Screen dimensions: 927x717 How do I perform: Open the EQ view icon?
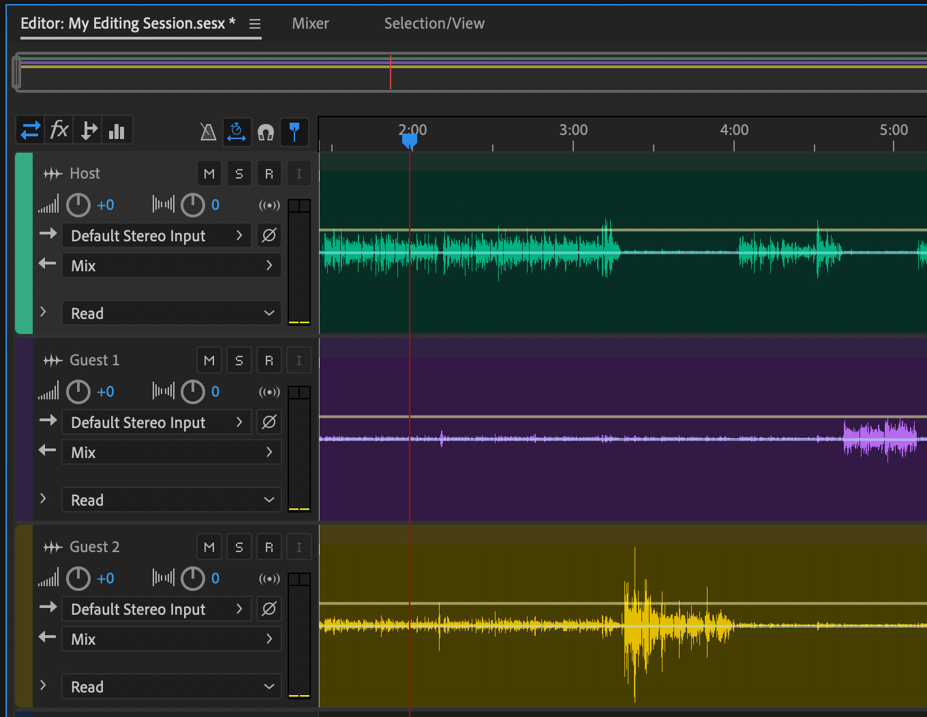pos(117,130)
